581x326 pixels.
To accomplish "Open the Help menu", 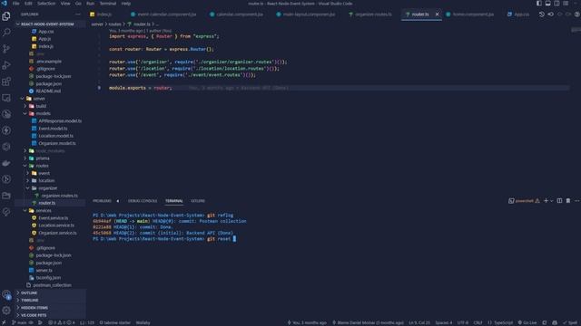I will tap(126, 4).
